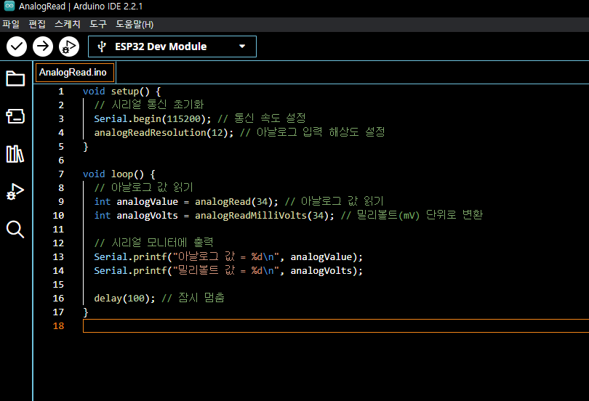Screen dimensions: 589x401
Task: Click the closing brace on line 17
Action: pyautogui.click(x=86, y=312)
